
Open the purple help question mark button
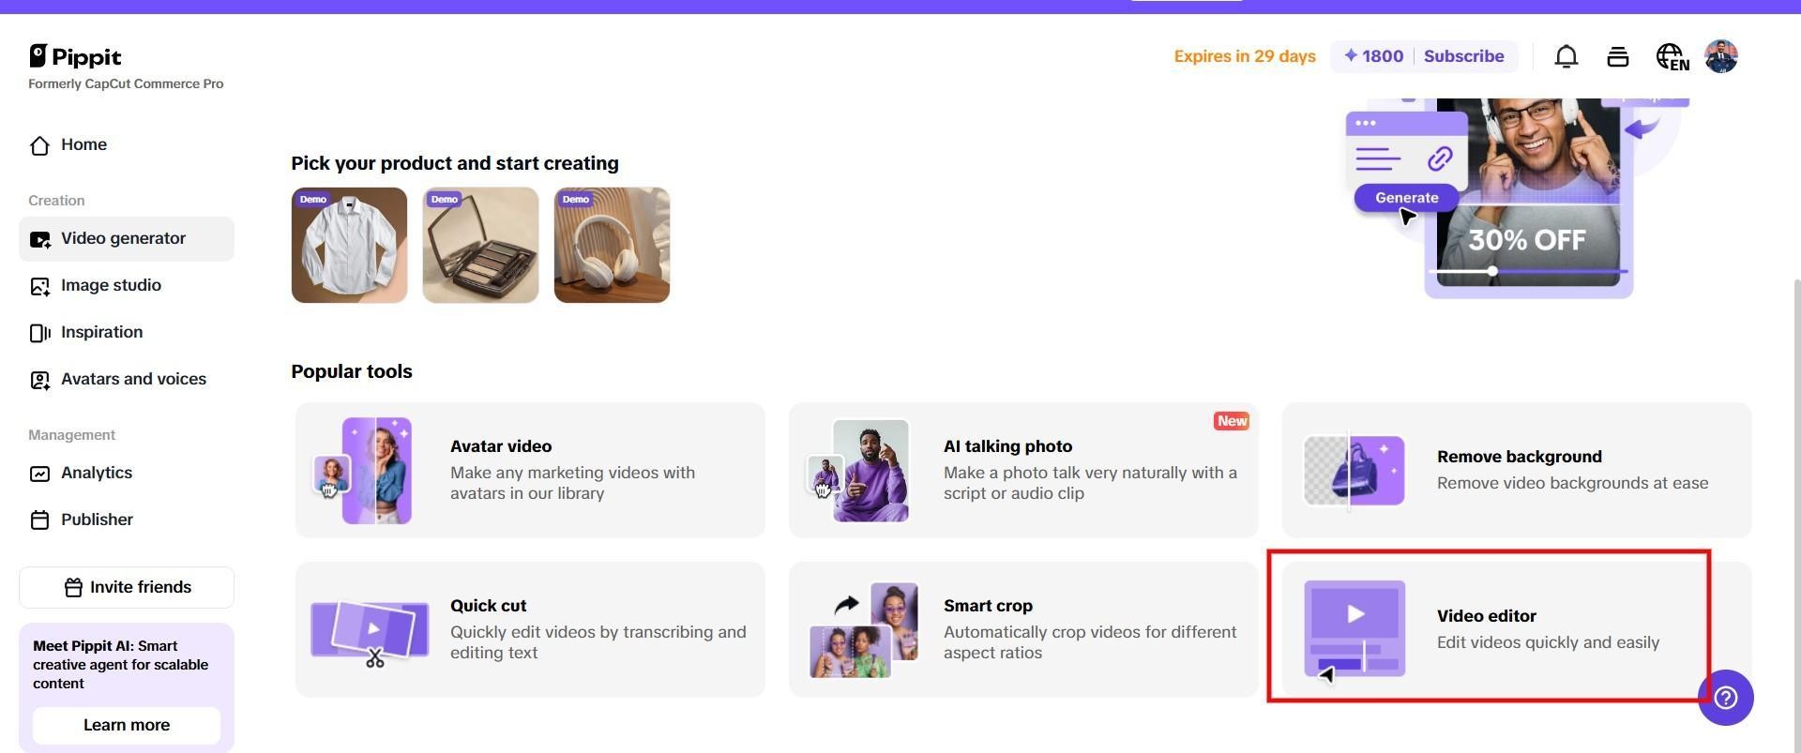[1726, 698]
